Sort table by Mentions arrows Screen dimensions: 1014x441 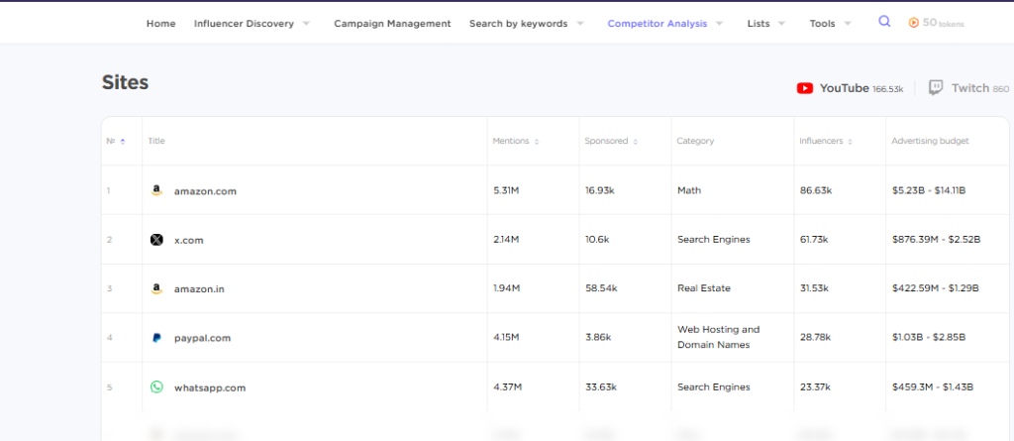[536, 141]
